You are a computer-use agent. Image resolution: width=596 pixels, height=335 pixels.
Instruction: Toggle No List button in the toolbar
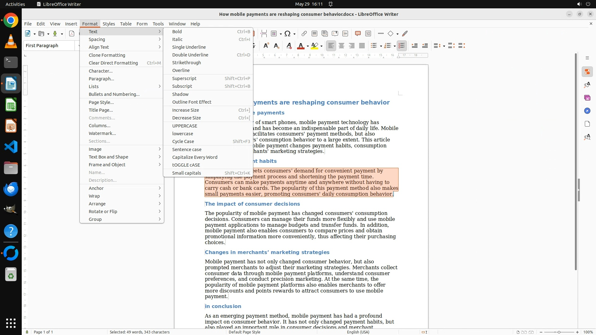coord(402,46)
